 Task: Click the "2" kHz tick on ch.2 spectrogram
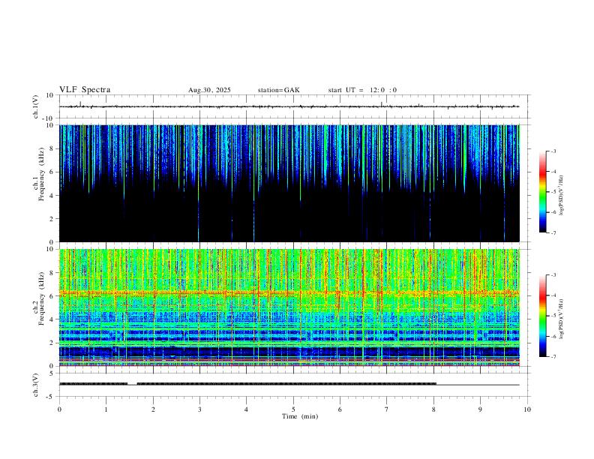pos(52,343)
